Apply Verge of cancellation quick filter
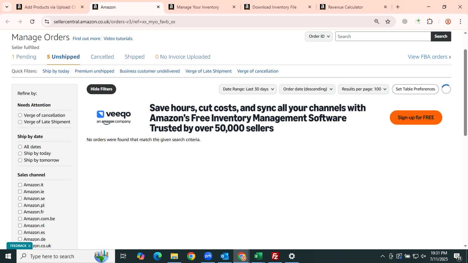The image size is (468, 263). pos(258,71)
